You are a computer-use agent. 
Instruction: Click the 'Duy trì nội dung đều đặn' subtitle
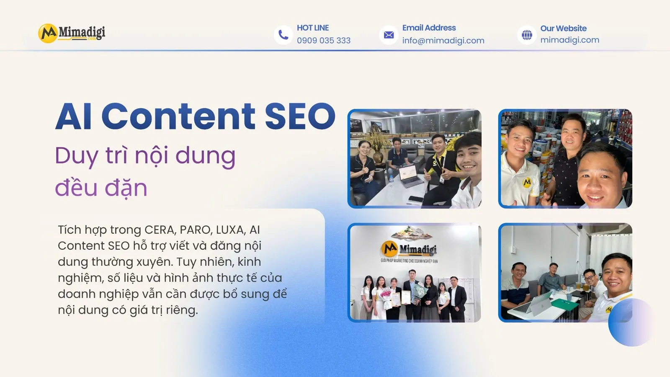145,171
